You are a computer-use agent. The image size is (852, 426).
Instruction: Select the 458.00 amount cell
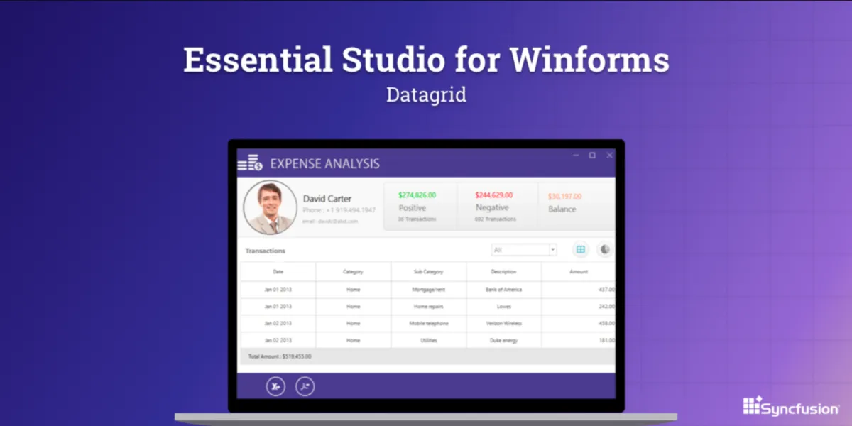click(579, 324)
